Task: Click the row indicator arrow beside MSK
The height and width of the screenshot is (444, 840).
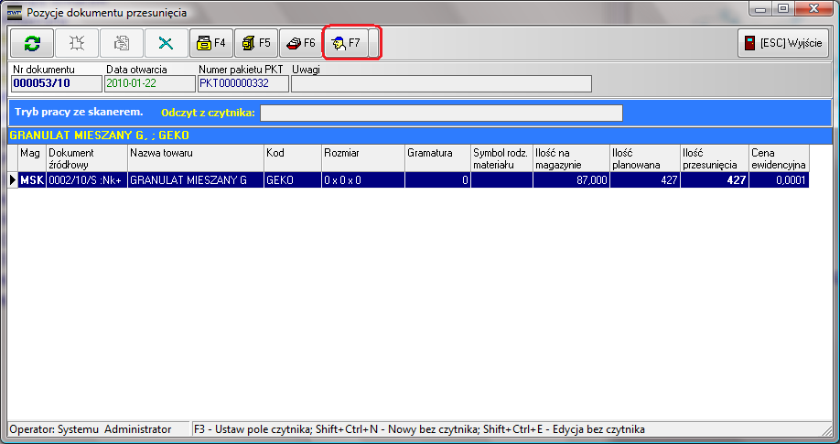Action: pos(13,180)
